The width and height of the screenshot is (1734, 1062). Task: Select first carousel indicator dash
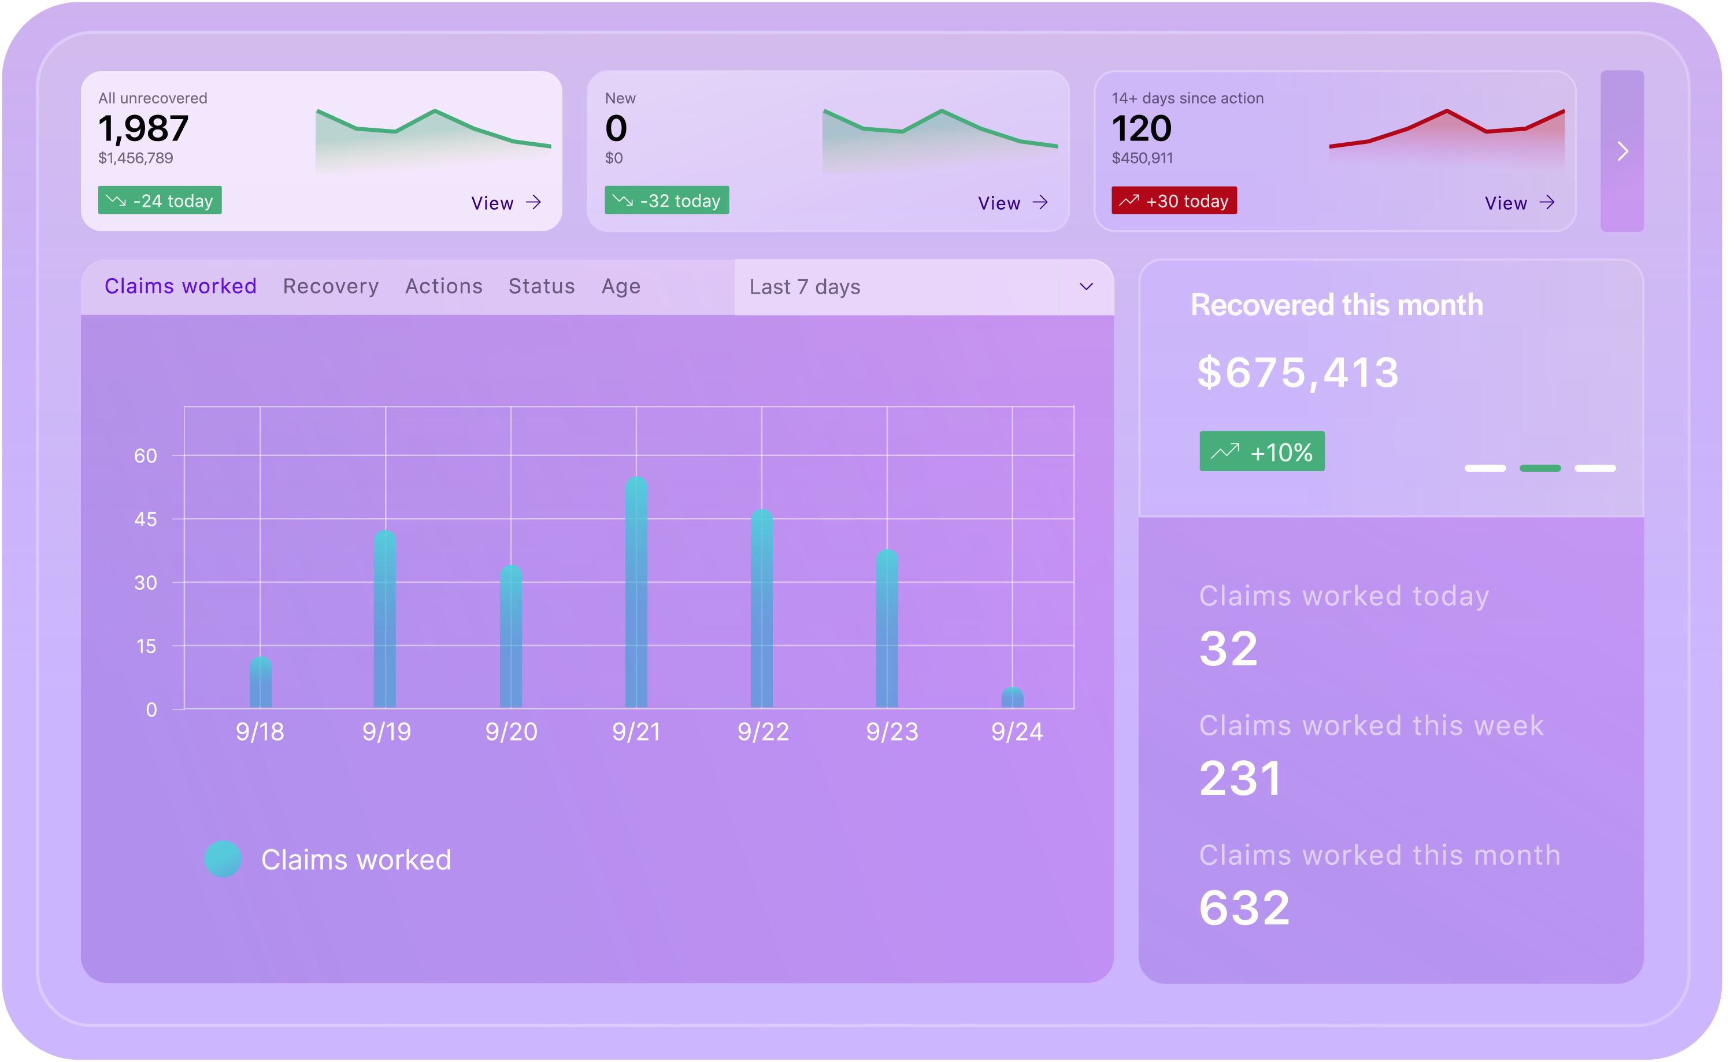(1485, 469)
